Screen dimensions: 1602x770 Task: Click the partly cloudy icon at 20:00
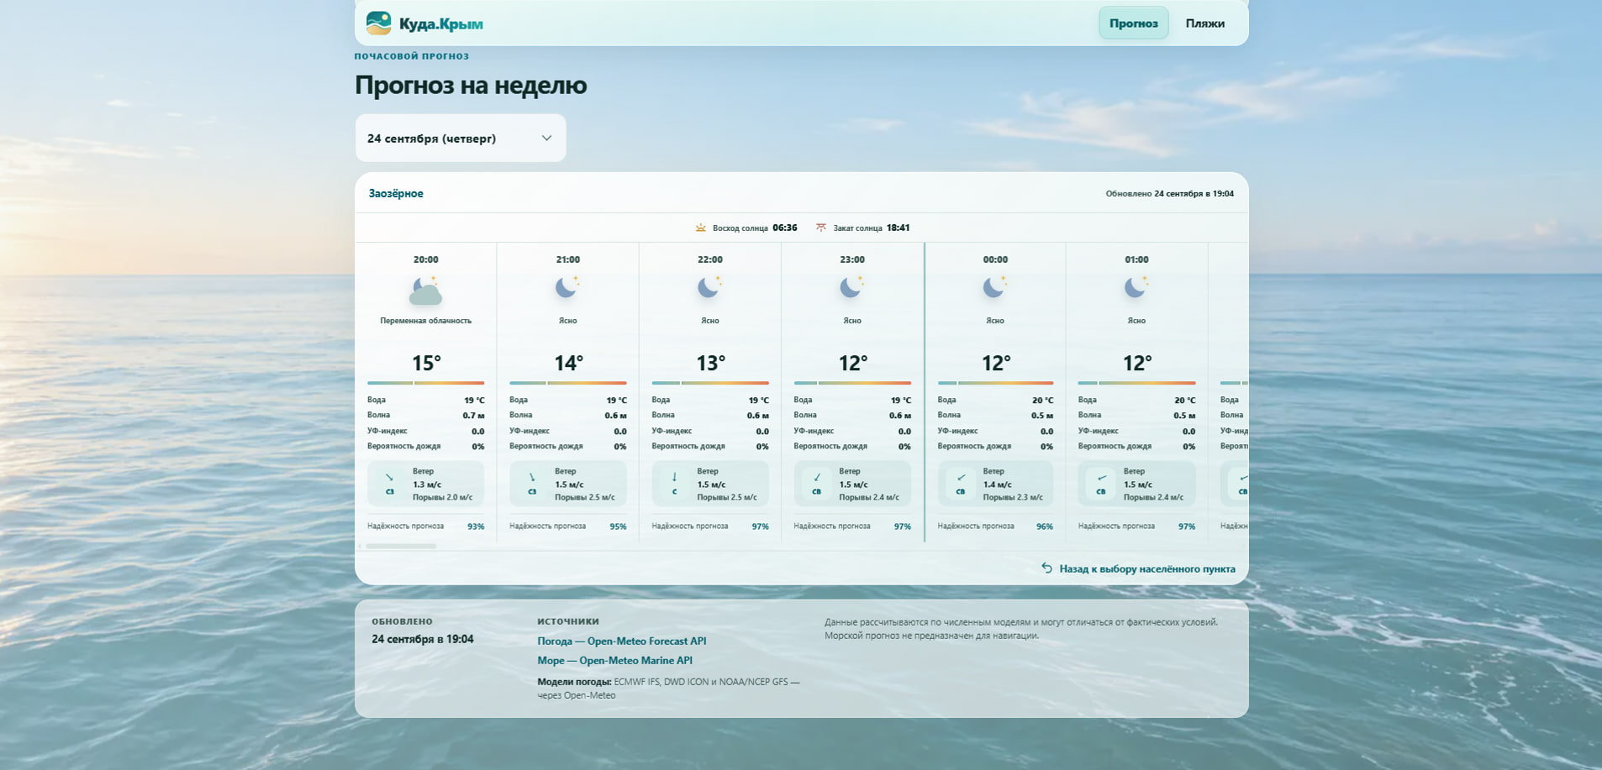426,290
